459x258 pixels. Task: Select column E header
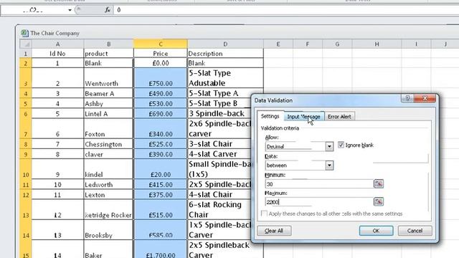(278, 44)
